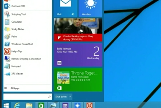161x108 pixels.
Task: Click the Windows Start button on taskbar
Action: click(x=6, y=105)
